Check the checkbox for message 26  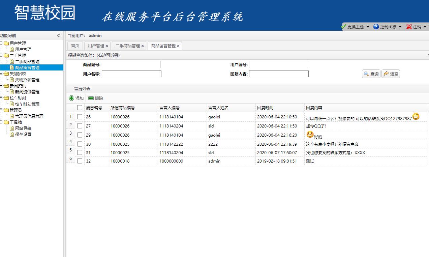click(80, 116)
